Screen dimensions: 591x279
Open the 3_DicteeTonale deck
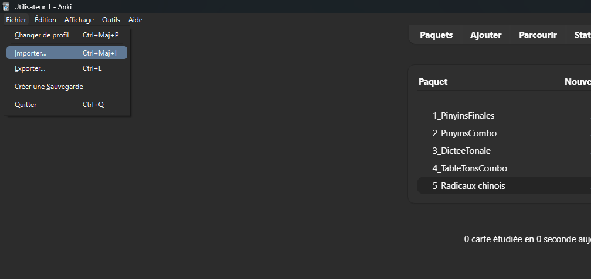coord(461,151)
